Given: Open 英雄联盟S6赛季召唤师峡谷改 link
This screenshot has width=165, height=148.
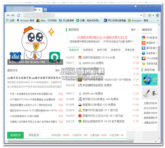Looking at the screenshot, I should [x=85, y=41].
